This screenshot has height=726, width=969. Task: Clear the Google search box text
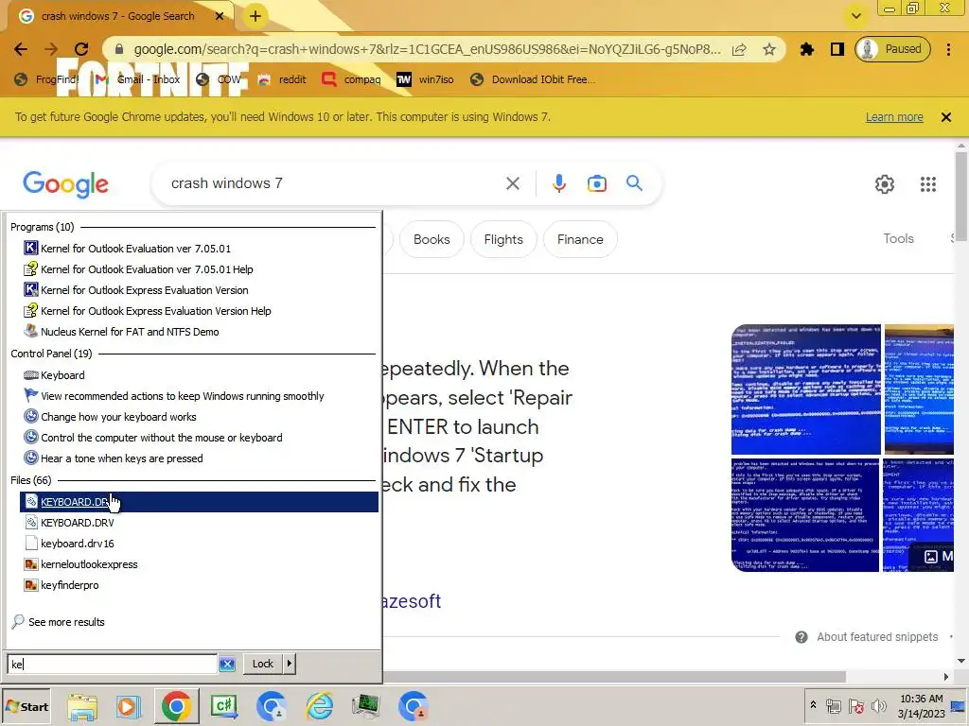coord(512,183)
